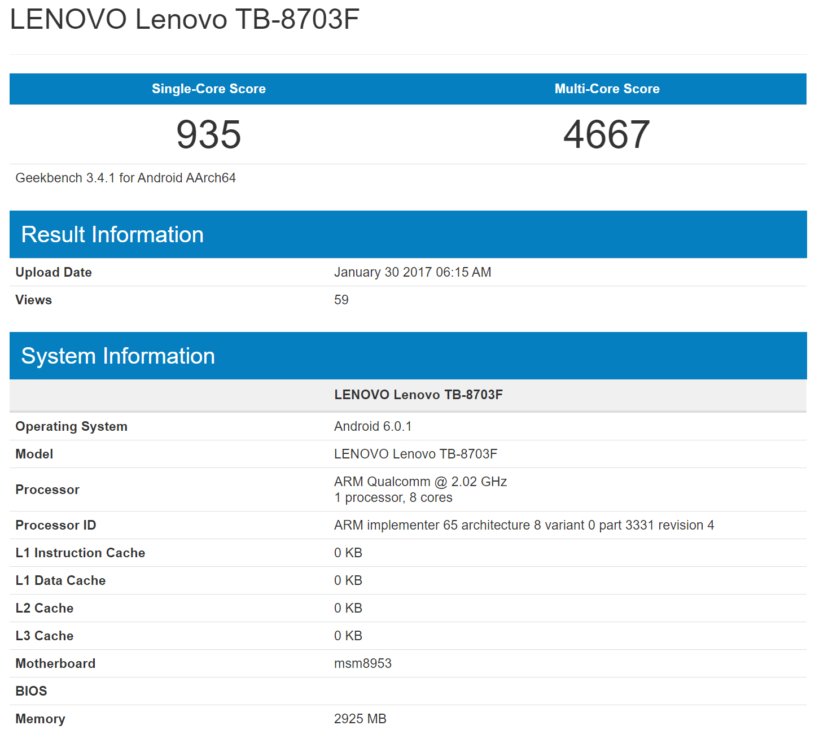Click the Operating System row label
This screenshot has height=743, width=815.
click(x=72, y=426)
